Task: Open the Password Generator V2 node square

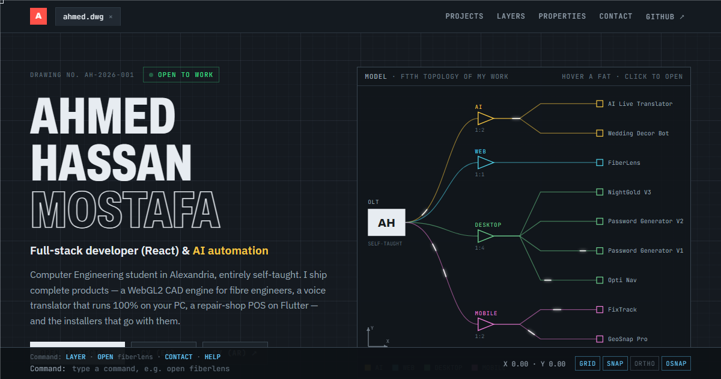Action: (600, 221)
